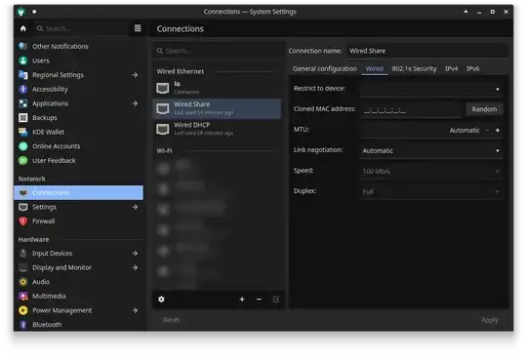Open the Duplex dropdown showing Full
The image size is (527, 359).
coord(431,192)
